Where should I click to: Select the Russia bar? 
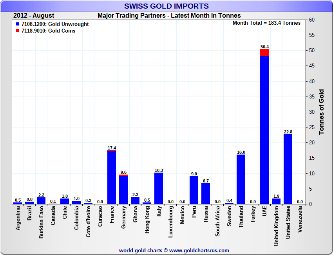206,194
